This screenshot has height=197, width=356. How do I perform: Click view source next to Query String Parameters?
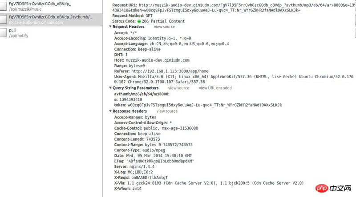[x=178, y=88]
